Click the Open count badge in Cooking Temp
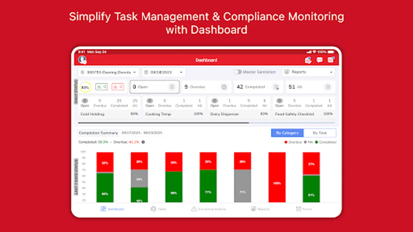Viewport: 413px width, 232px height. coord(150,101)
